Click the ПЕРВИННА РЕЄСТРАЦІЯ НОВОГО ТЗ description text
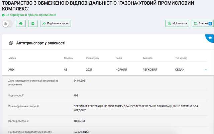Screen dimensions: 214x134 point(136,108)
